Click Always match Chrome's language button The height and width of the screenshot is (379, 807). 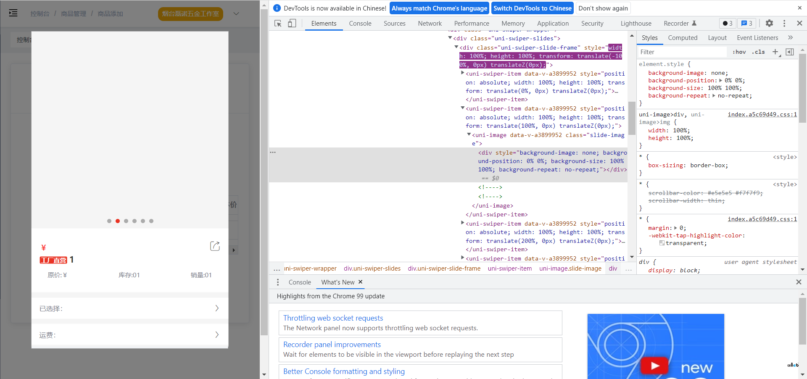(x=439, y=8)
